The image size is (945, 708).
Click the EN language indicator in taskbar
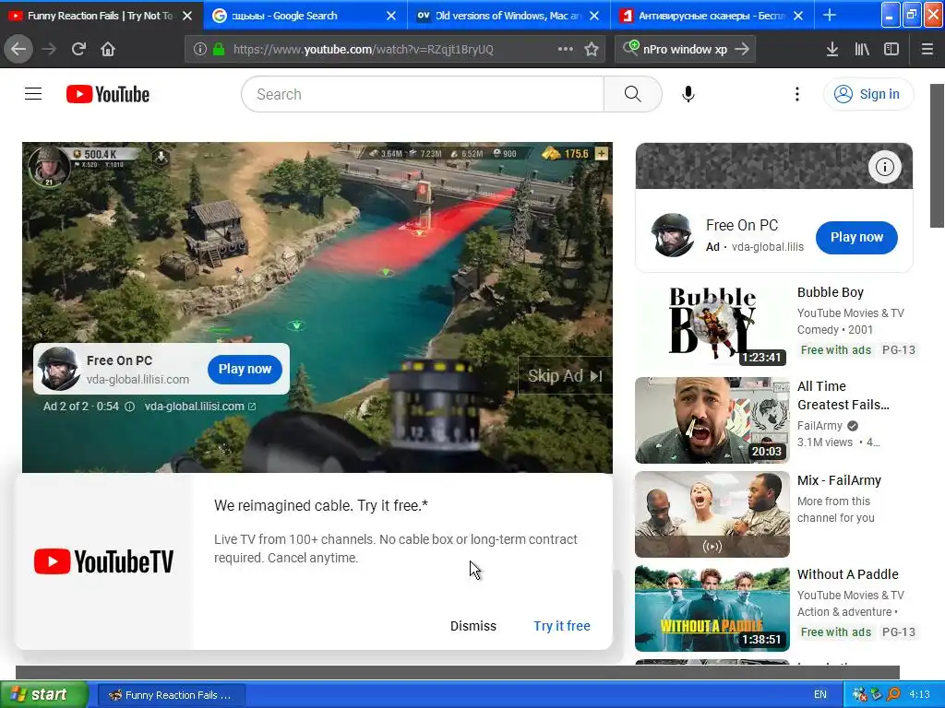click(x=820, y=695)
